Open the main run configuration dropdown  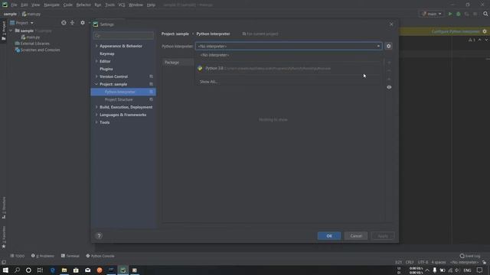[x=432, y=14]
